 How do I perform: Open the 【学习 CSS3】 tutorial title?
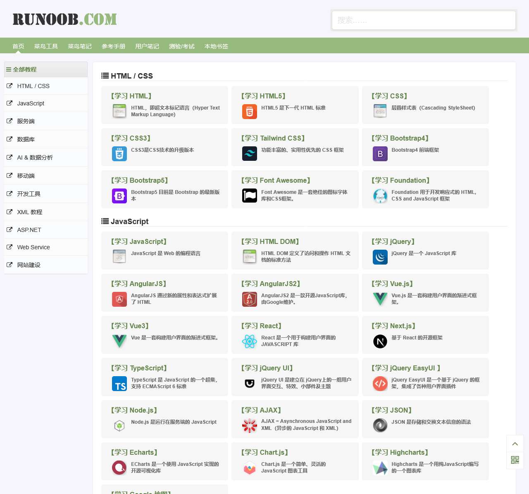pyautogui.click(x=131, y=138)
